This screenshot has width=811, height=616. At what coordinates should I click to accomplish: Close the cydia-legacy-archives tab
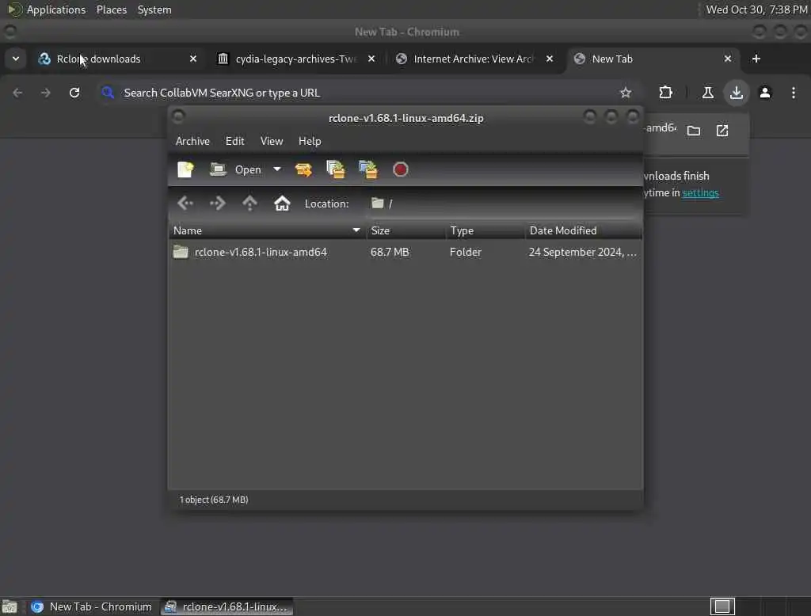(x=371, y=59)
